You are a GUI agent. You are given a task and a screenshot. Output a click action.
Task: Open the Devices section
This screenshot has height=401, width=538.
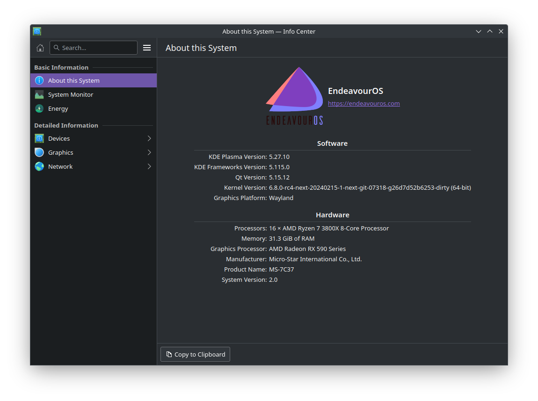click(x=94, y=138)
